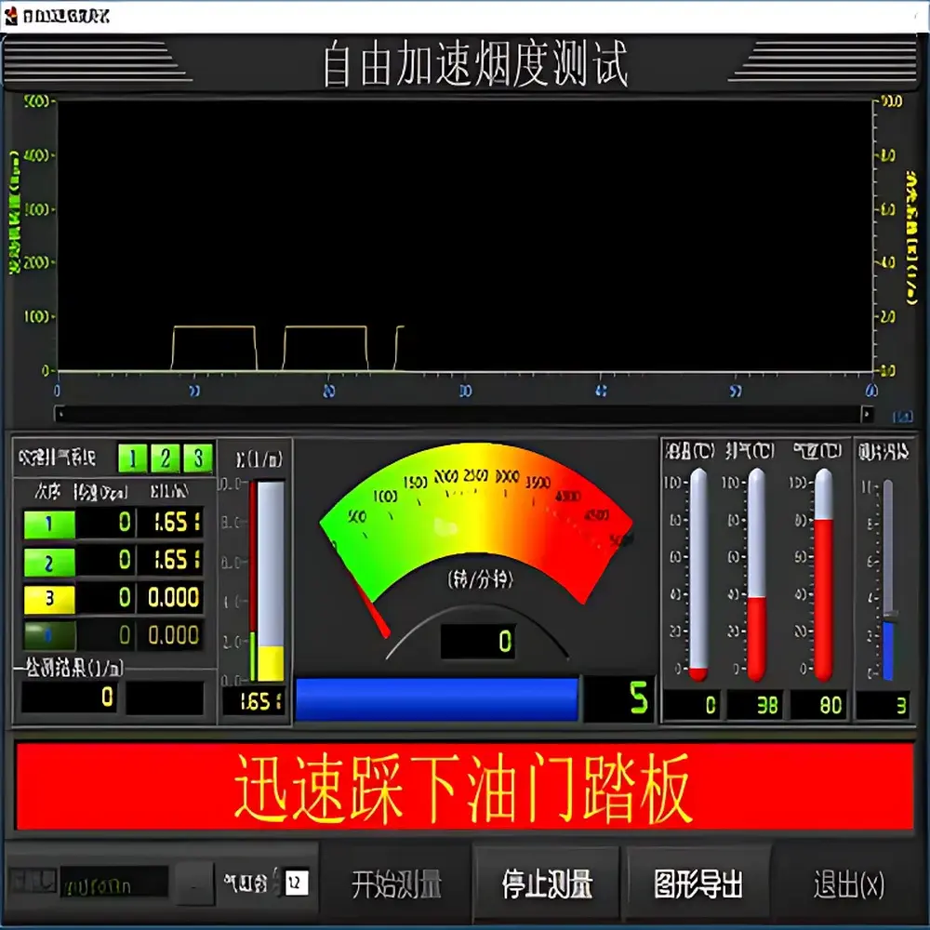Click the row 2 RPM cell showing 0
The width and height of the screenshot is (930, 930).
[x=105, y=561]
